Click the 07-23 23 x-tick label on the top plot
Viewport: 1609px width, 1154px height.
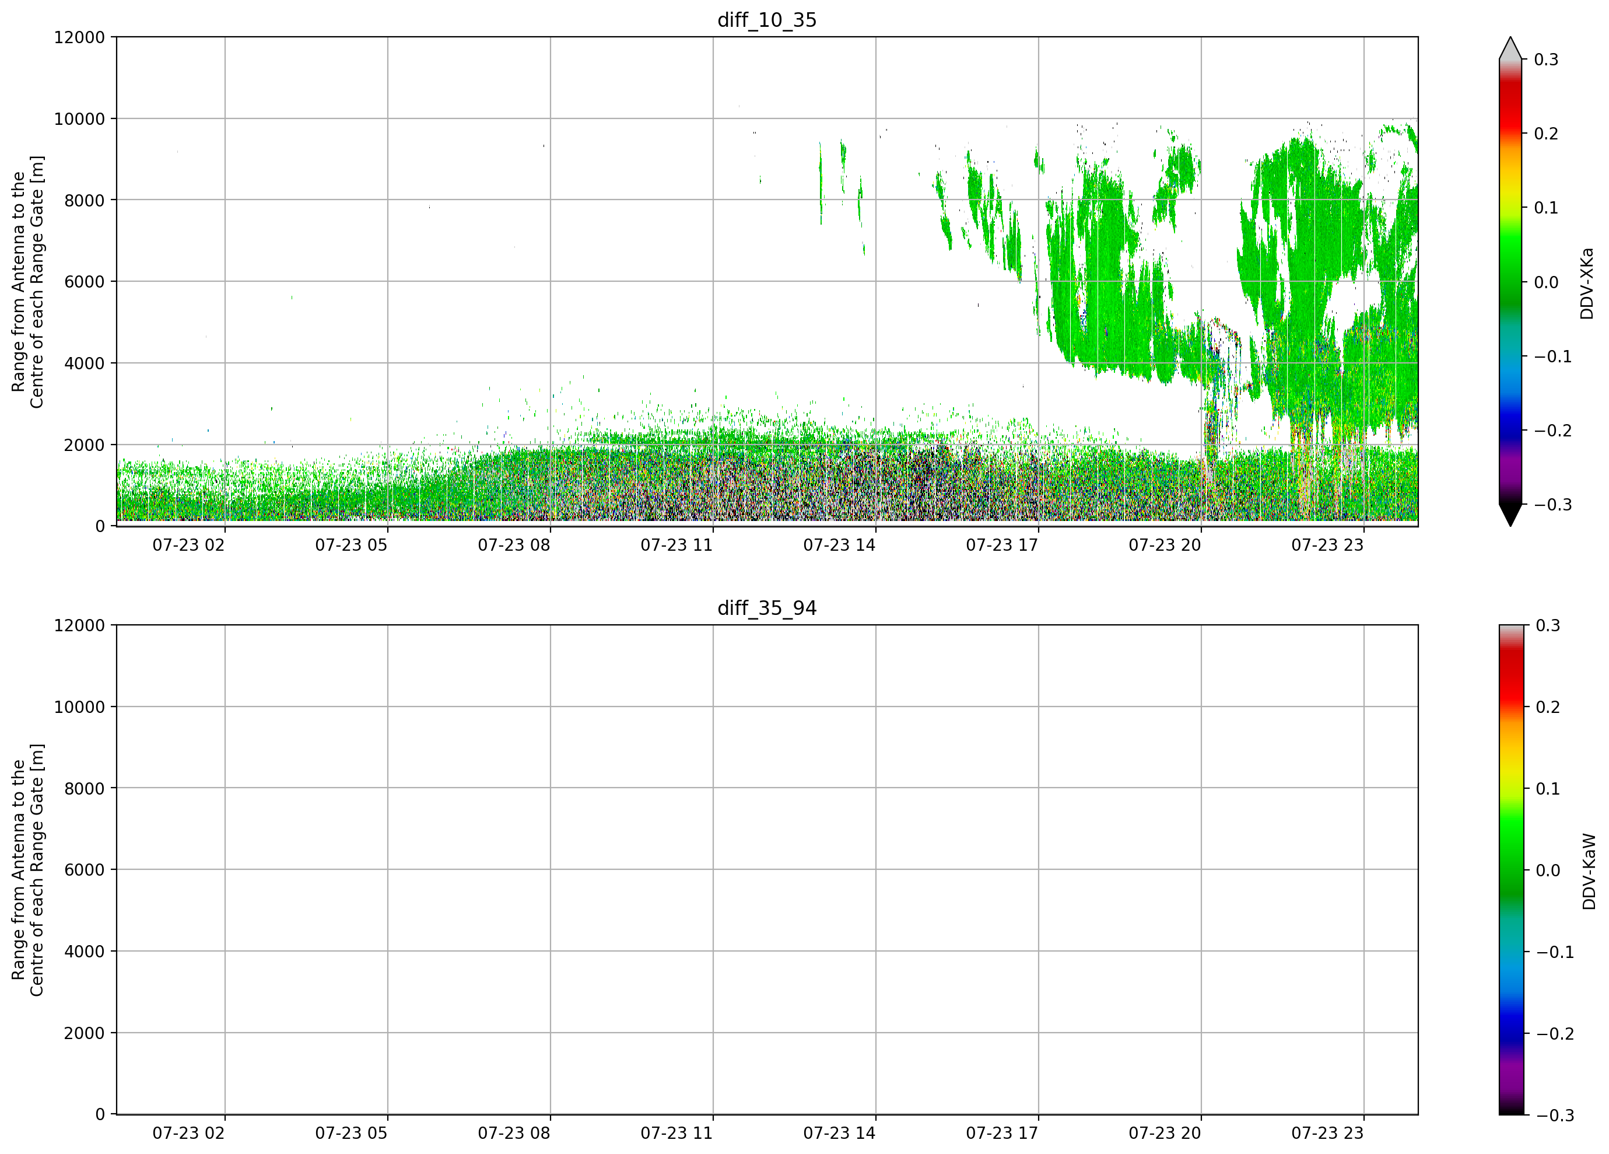coord(1327,545)
